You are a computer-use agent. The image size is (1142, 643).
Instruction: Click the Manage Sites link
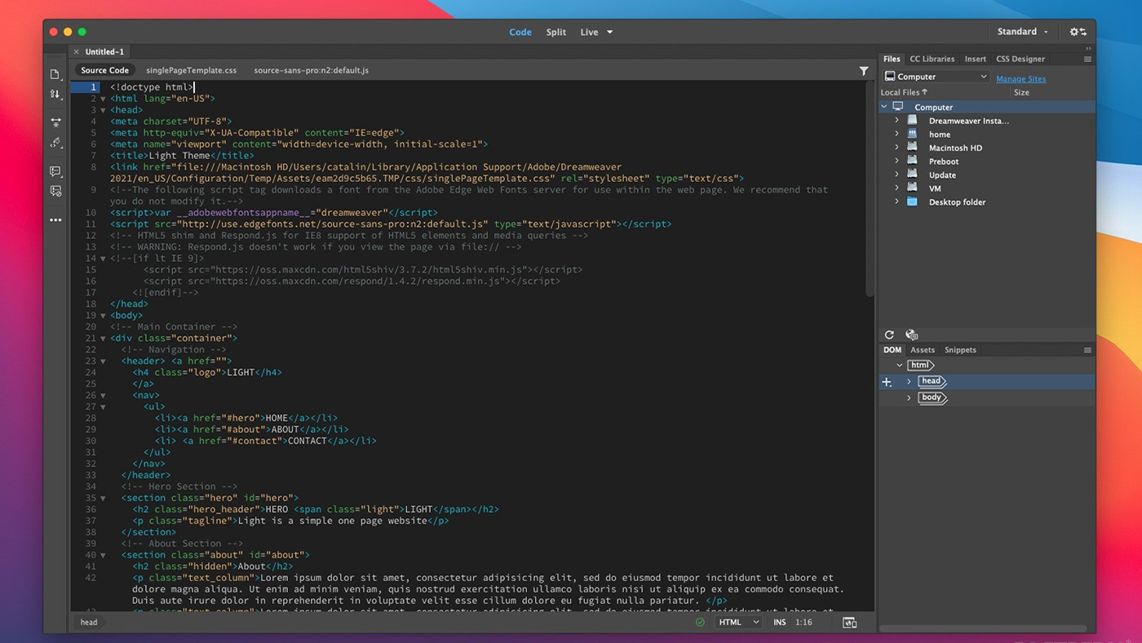[1020, 79]
